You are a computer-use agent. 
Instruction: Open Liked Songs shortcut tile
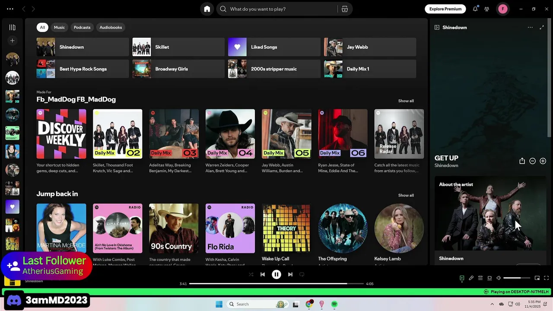click(x=274, y=47)
